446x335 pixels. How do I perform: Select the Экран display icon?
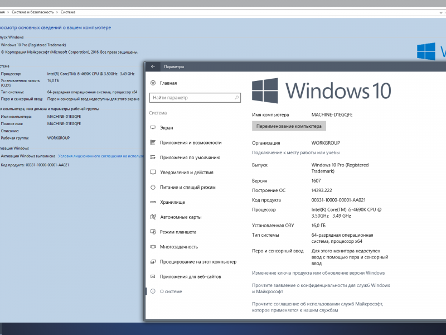pos(153,128)
